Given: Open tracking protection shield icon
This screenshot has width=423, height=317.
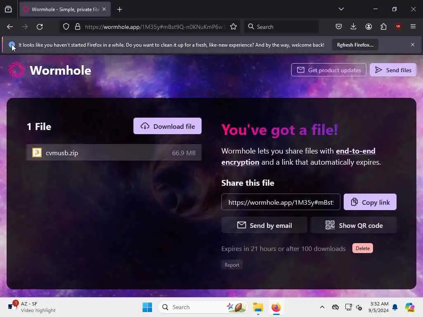Looking at the screenshot, I should pos(66,27).
